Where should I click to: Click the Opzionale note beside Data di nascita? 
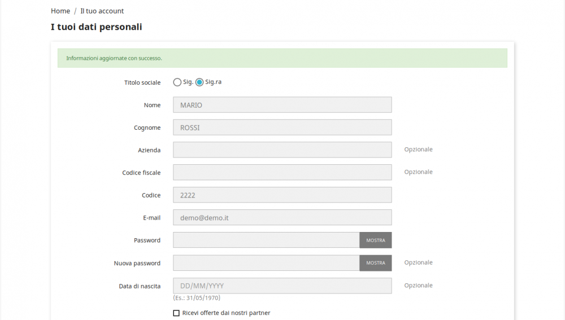click(x=418, y=286)
